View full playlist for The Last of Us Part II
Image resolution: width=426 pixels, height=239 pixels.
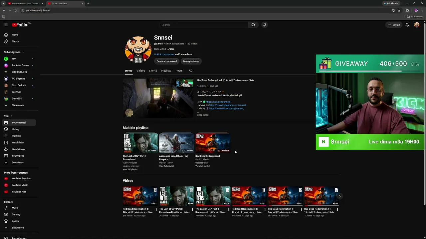(x=130, y=170)
